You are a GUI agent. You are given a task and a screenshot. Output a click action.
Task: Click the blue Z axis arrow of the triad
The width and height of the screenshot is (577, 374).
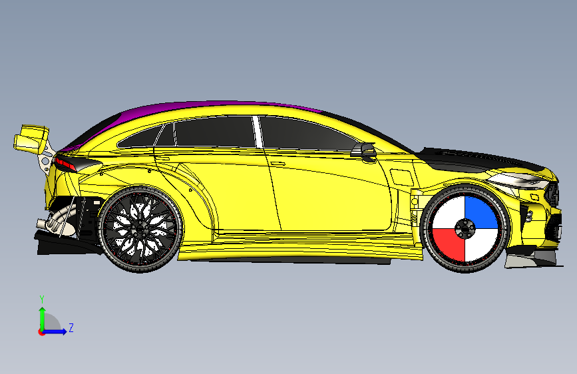click(x=55, y=331)
